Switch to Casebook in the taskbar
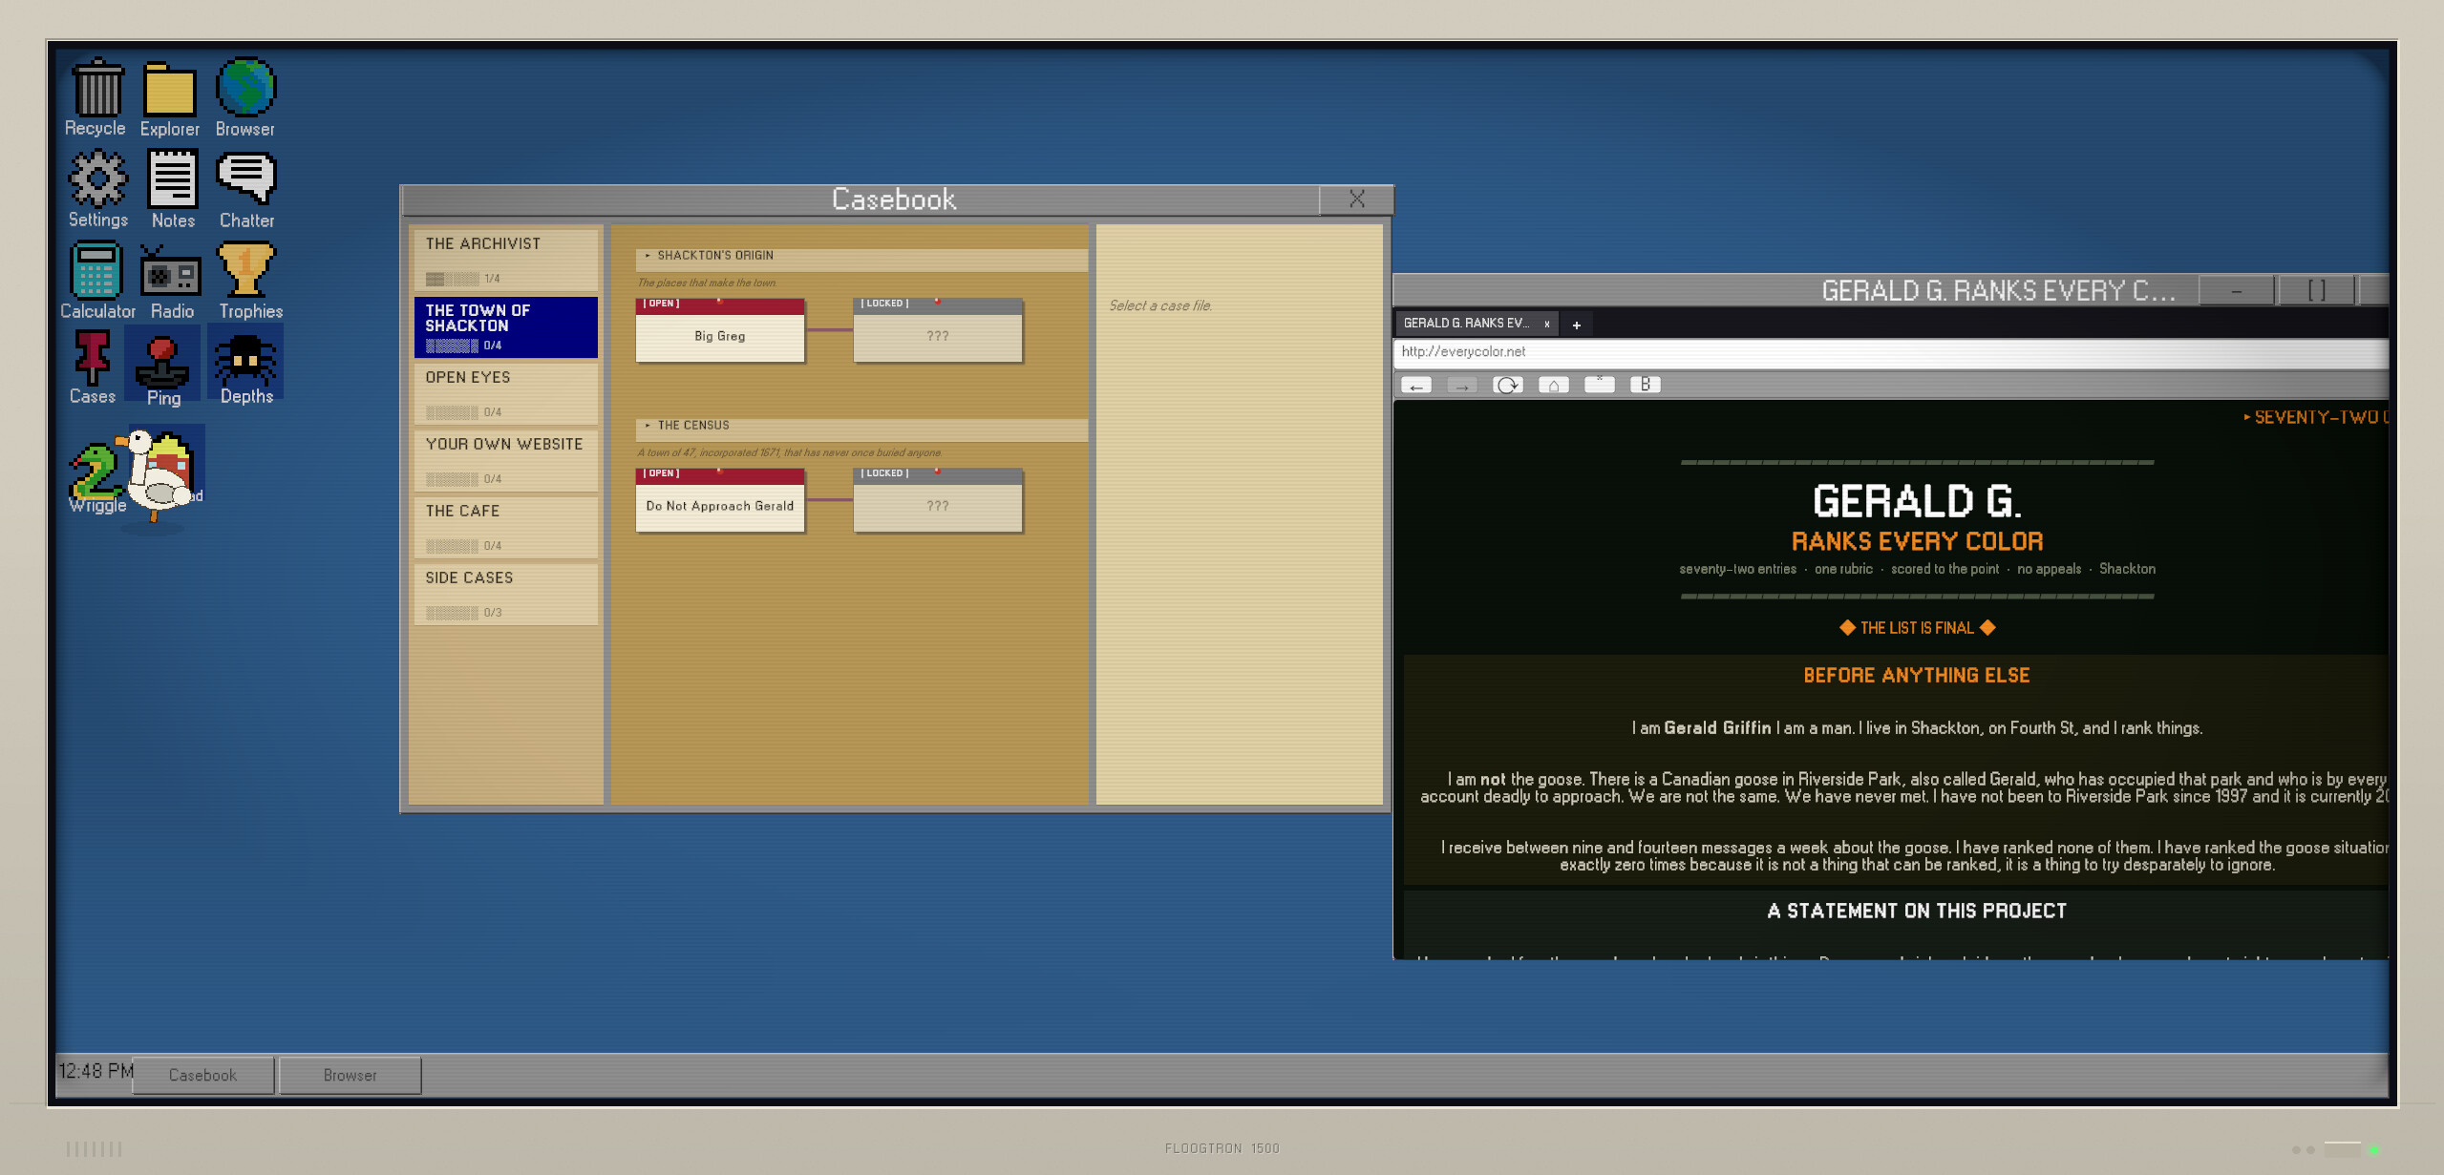This screenshot has width=2444, height=1175. (x=202, y=1075)
